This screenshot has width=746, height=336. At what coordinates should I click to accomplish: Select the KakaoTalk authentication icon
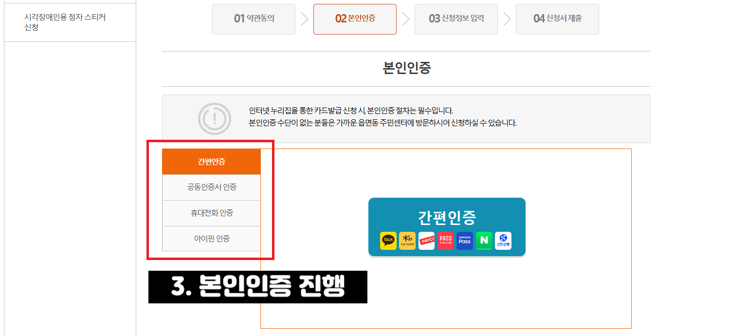[x=388, y=241]
